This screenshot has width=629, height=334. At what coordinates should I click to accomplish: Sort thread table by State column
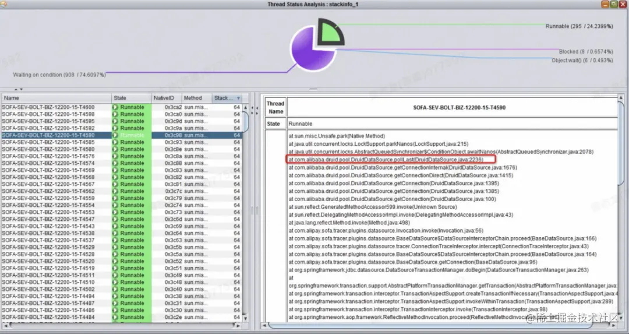coord(131,98)
